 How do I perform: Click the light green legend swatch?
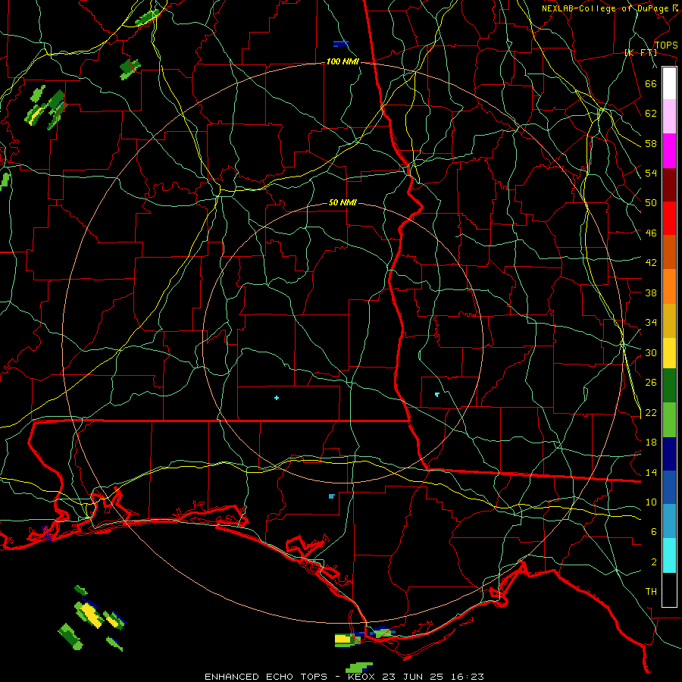(669, 420)
